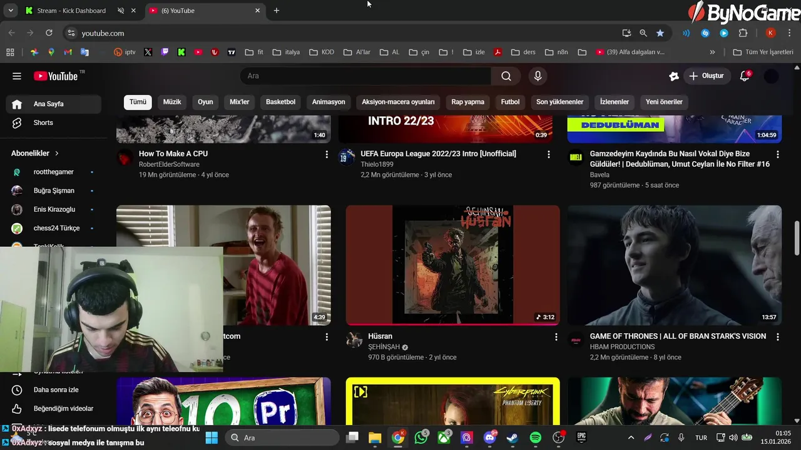Select the Rap yapma filter chip

(468, 102)
